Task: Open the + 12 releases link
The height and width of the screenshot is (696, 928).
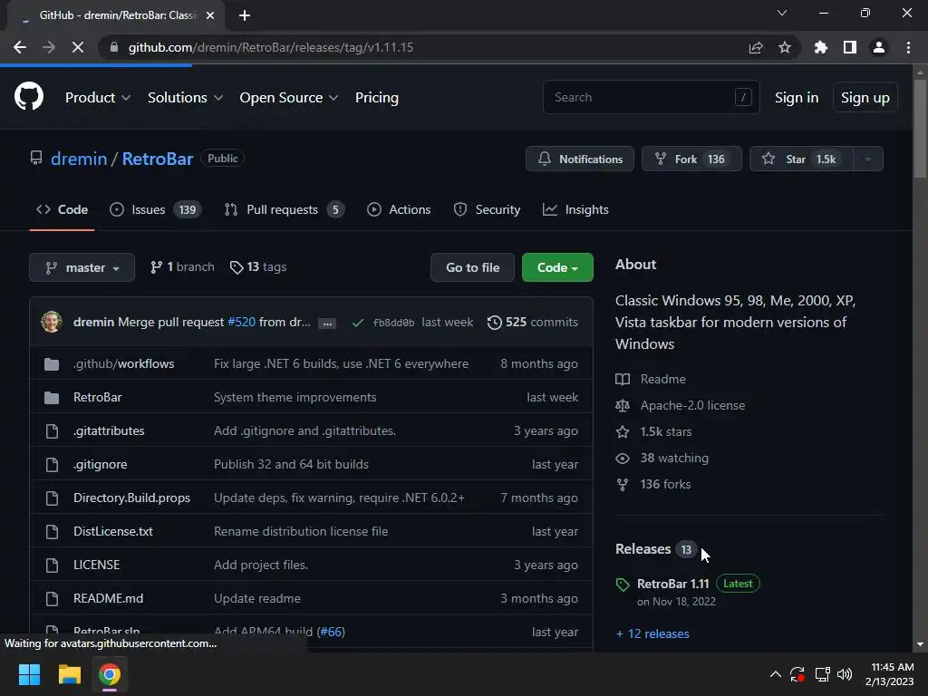Action: [x=652, y=633]
